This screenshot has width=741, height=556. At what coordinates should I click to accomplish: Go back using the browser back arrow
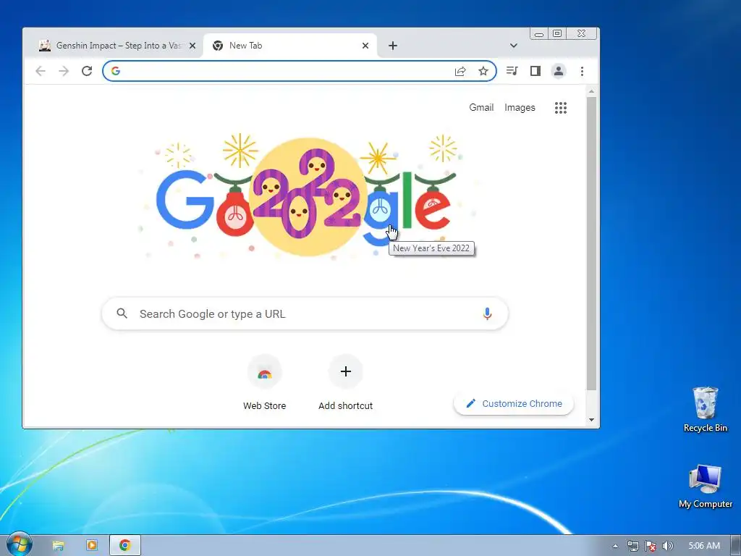pos(41,71)
